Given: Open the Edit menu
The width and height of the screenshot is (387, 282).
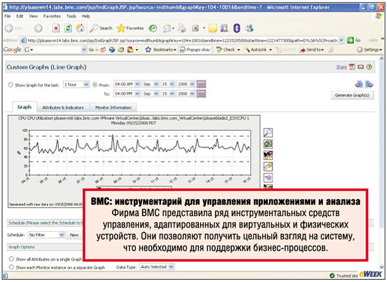Looking at the screenshot, I should (20, 16).
